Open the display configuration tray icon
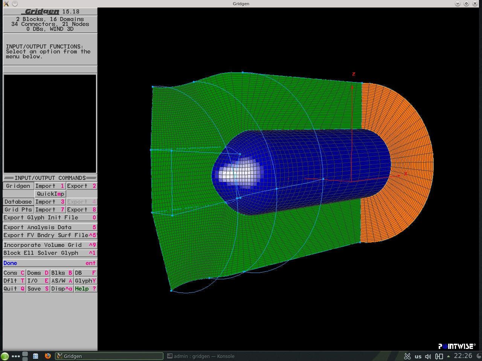The width and height of the screenshot is (482, 361). (x=439, y=356)
